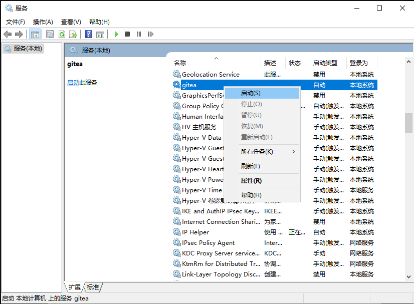Viewport: 414px width, 304px height.
Task: Select the Geolocation Service row
Action: point(275,75)
